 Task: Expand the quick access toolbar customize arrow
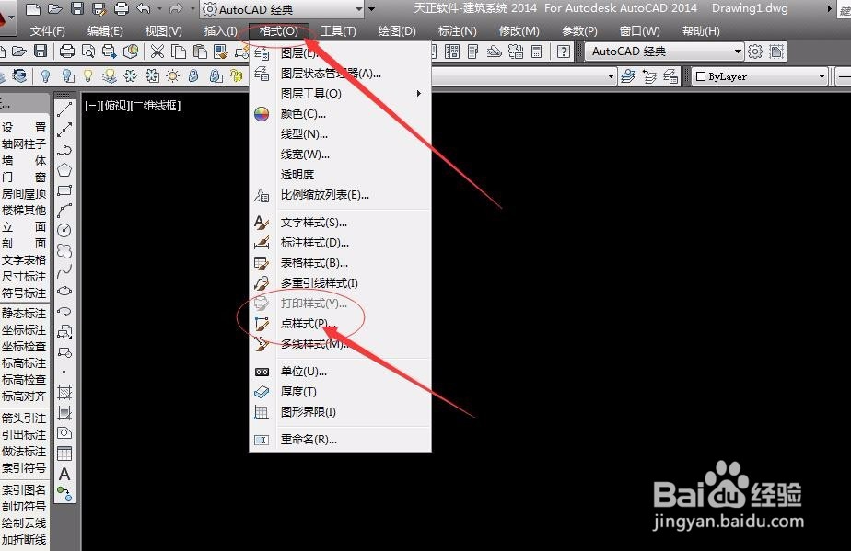point(372,8)
